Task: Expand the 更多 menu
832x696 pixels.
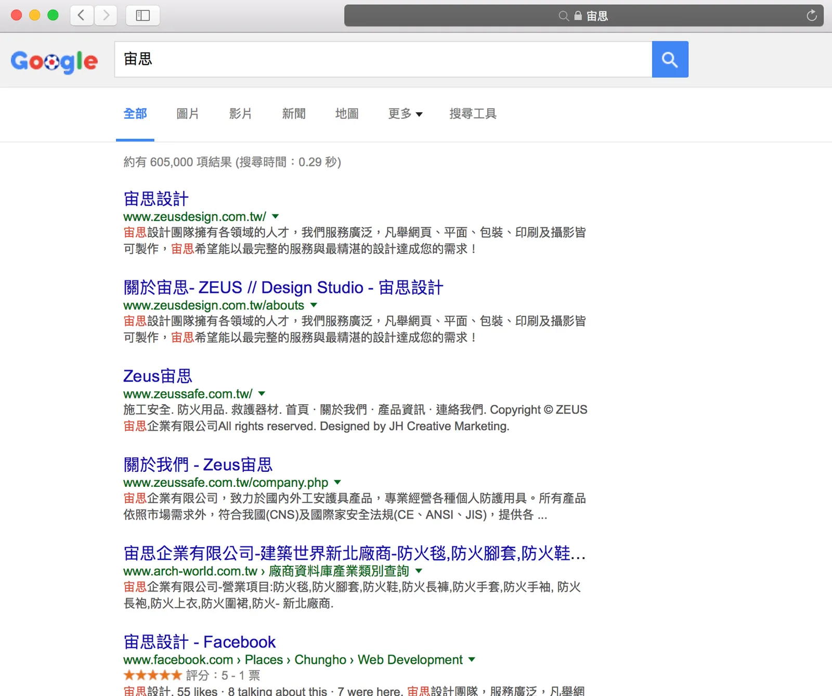Action: (405, 113)
